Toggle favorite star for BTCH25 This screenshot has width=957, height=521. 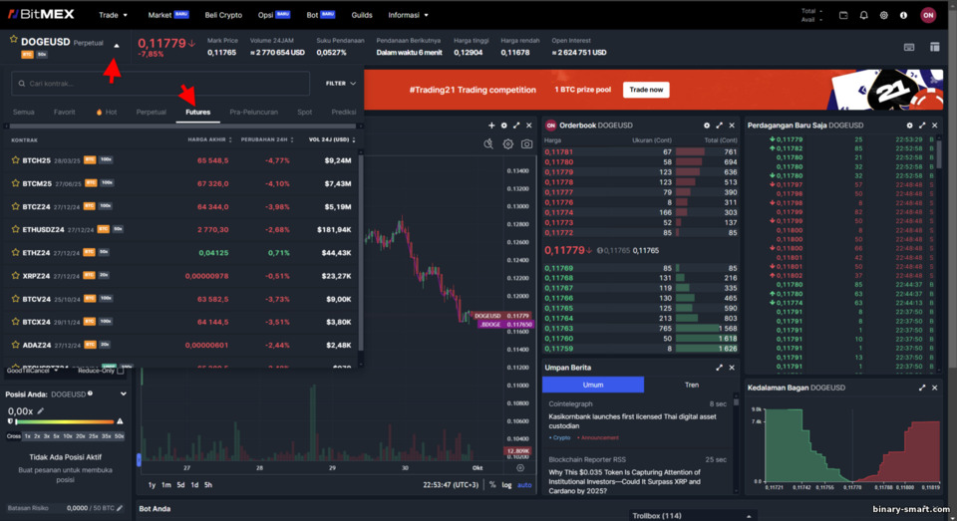click(x=15, y=160)
